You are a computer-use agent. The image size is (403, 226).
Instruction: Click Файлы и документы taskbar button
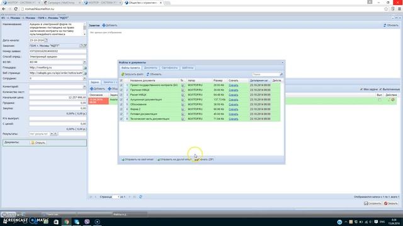tap(130, 214)
